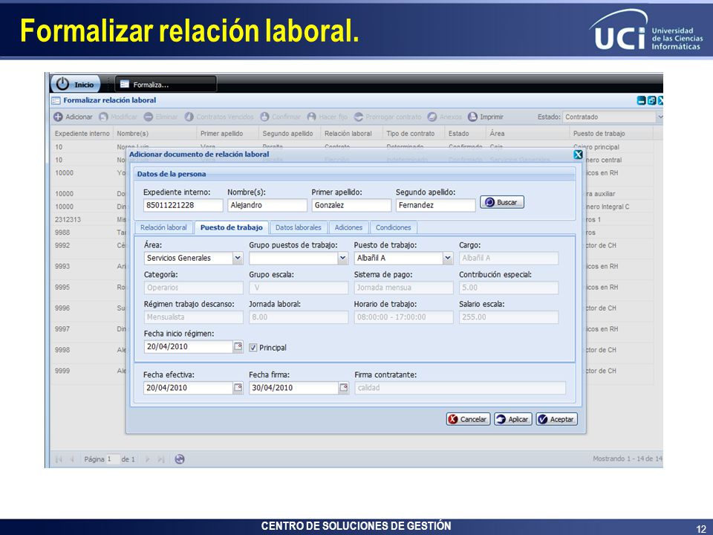Restore the Formalizar relación laboral panel

click(x=651, y=100)
